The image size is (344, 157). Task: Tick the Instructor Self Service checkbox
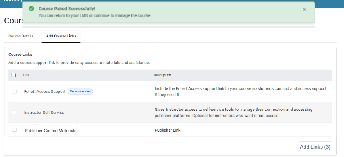[14, 112]
